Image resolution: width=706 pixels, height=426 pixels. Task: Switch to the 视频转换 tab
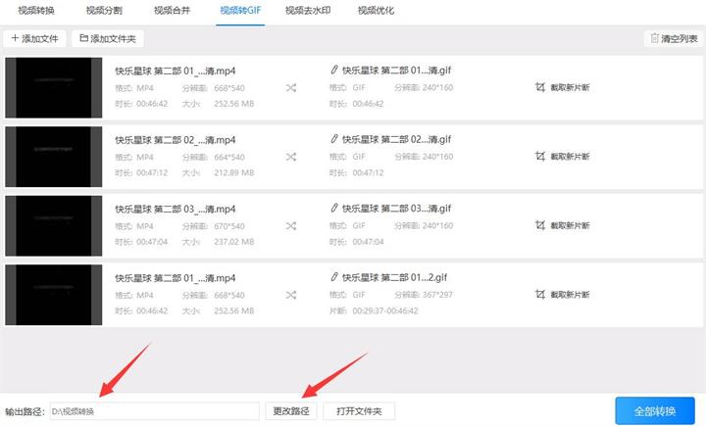tap(36, 11)
